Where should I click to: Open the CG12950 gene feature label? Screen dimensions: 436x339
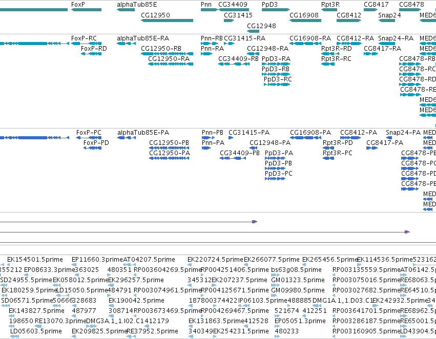point(155,15)
